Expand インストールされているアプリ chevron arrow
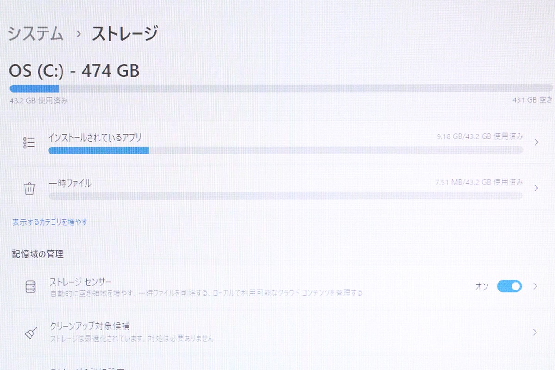This screenshot has height=370, width=555. [x=536, y=142]
